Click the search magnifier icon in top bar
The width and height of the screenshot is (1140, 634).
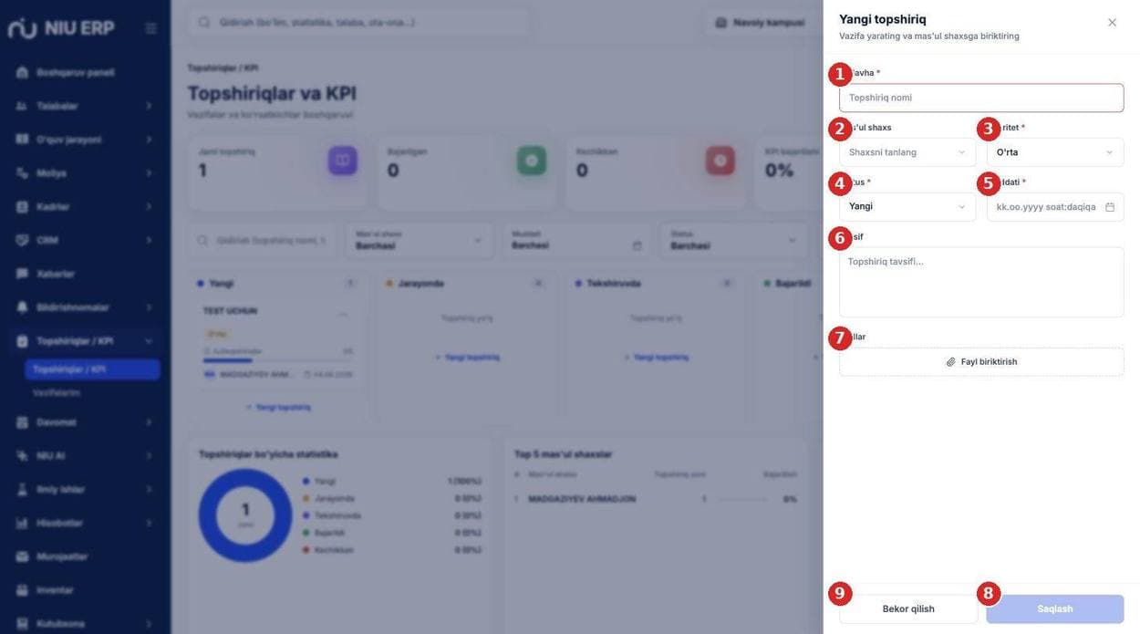pos(204,22)
